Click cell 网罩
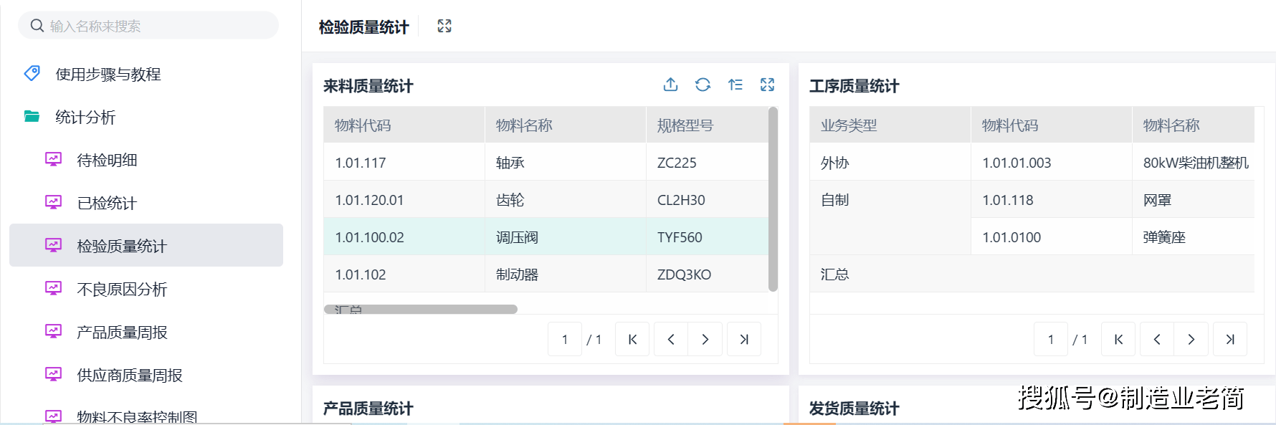Screen dimensions: 1276x425 pos(1194,199)
